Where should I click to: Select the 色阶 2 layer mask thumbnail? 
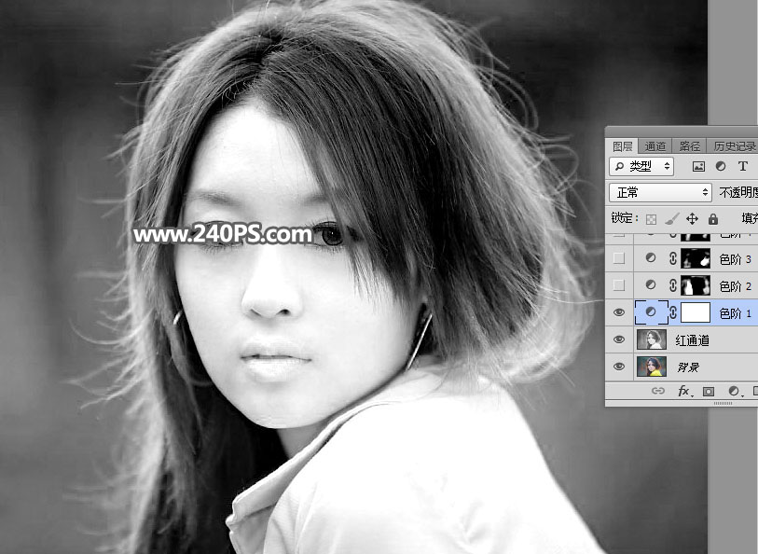[696, 285]
